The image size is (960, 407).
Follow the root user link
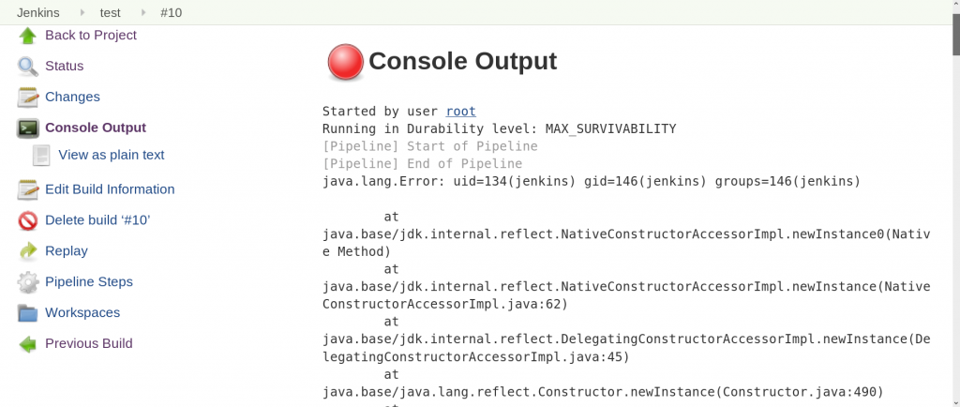(460, 112)
